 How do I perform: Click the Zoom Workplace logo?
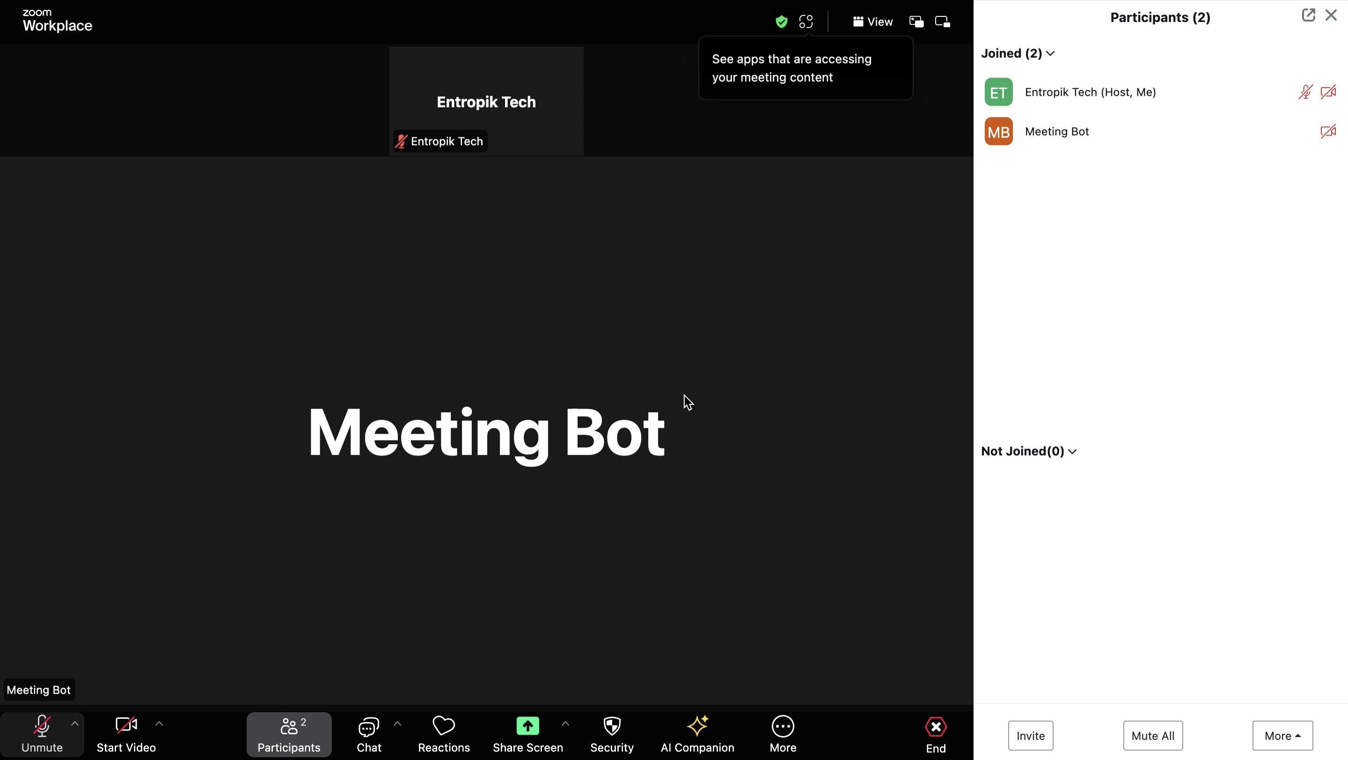point(57,21)
